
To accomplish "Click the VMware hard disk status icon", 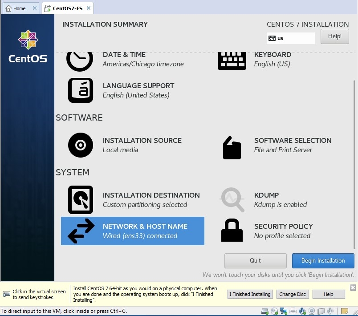I will coord(265,311).
